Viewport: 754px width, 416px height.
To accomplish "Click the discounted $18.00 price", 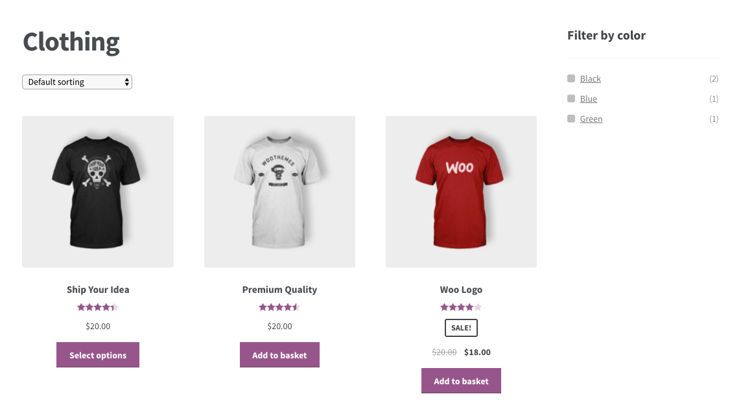I will (477, 352).
